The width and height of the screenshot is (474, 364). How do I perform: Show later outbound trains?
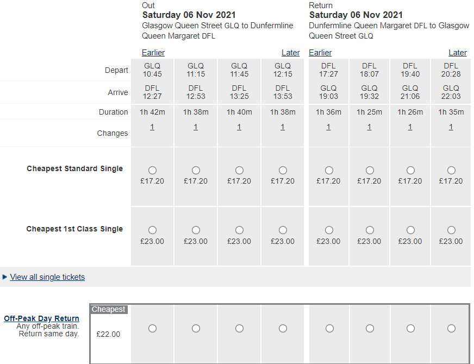coord(290,53)
